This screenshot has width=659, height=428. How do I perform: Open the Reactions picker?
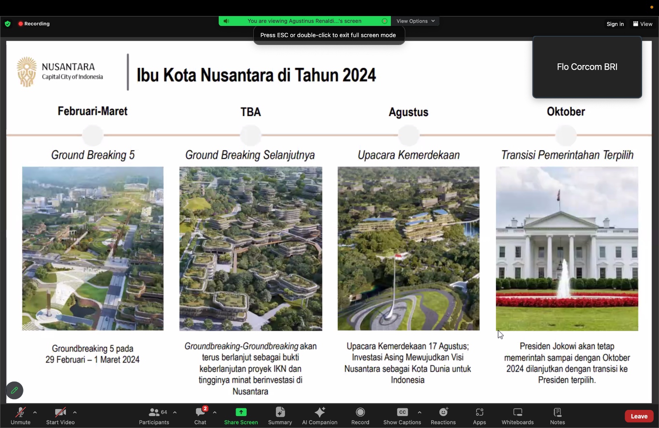(x=443, y=416)
